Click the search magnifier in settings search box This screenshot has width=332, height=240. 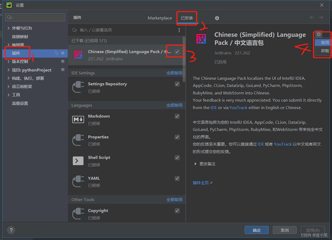pos(10,17)
